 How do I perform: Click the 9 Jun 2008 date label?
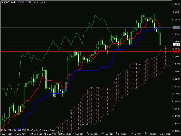coord(78,134)
